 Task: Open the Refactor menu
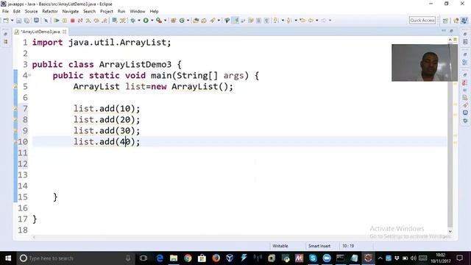(50, 12)
